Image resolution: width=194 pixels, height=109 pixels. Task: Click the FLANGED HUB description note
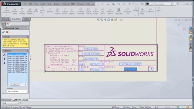tap(130, 64)
